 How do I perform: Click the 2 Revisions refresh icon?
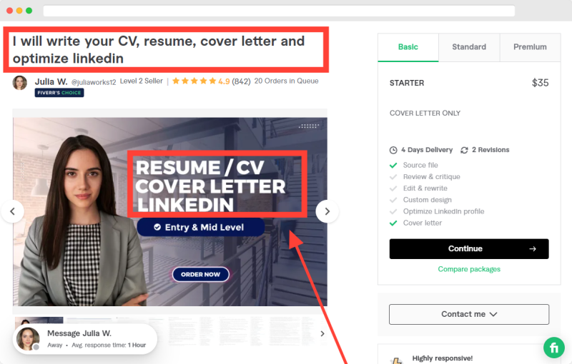click(464, 150)
